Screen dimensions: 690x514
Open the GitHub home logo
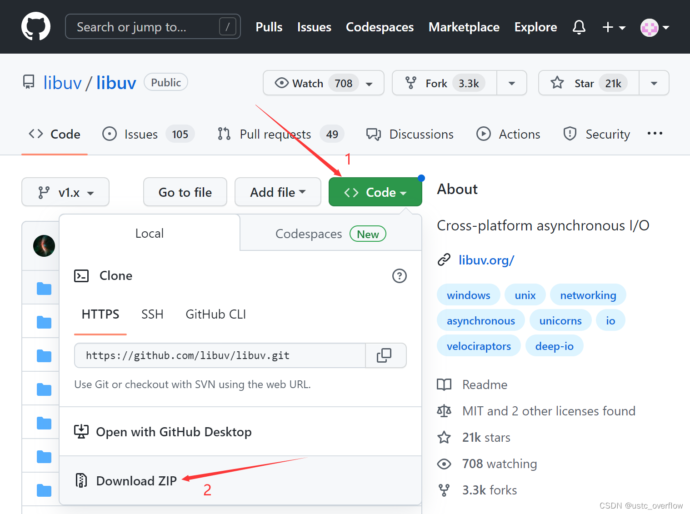tap(36, 26)
